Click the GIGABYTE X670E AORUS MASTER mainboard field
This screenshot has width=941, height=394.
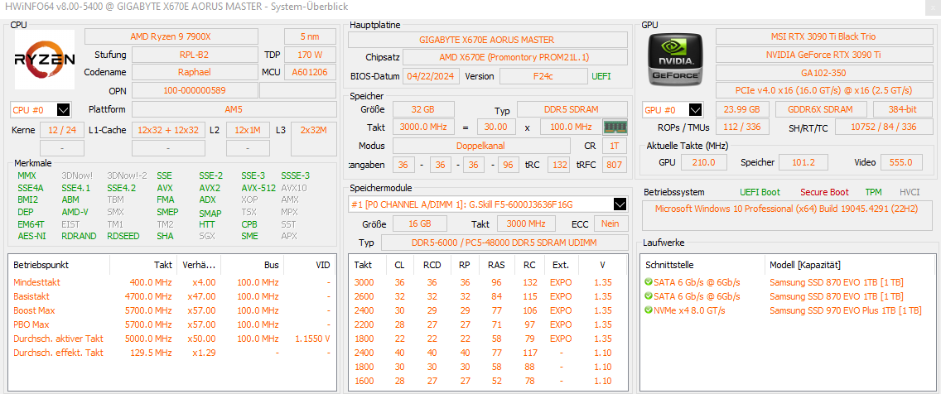click(488, 40)
